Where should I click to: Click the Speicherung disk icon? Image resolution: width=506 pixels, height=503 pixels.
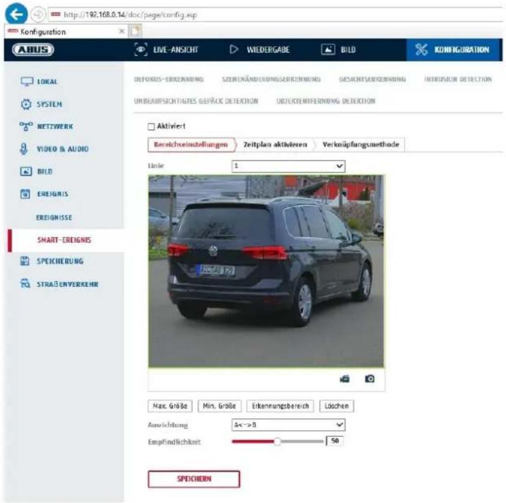pyautogui.click(x=25, y=261)
